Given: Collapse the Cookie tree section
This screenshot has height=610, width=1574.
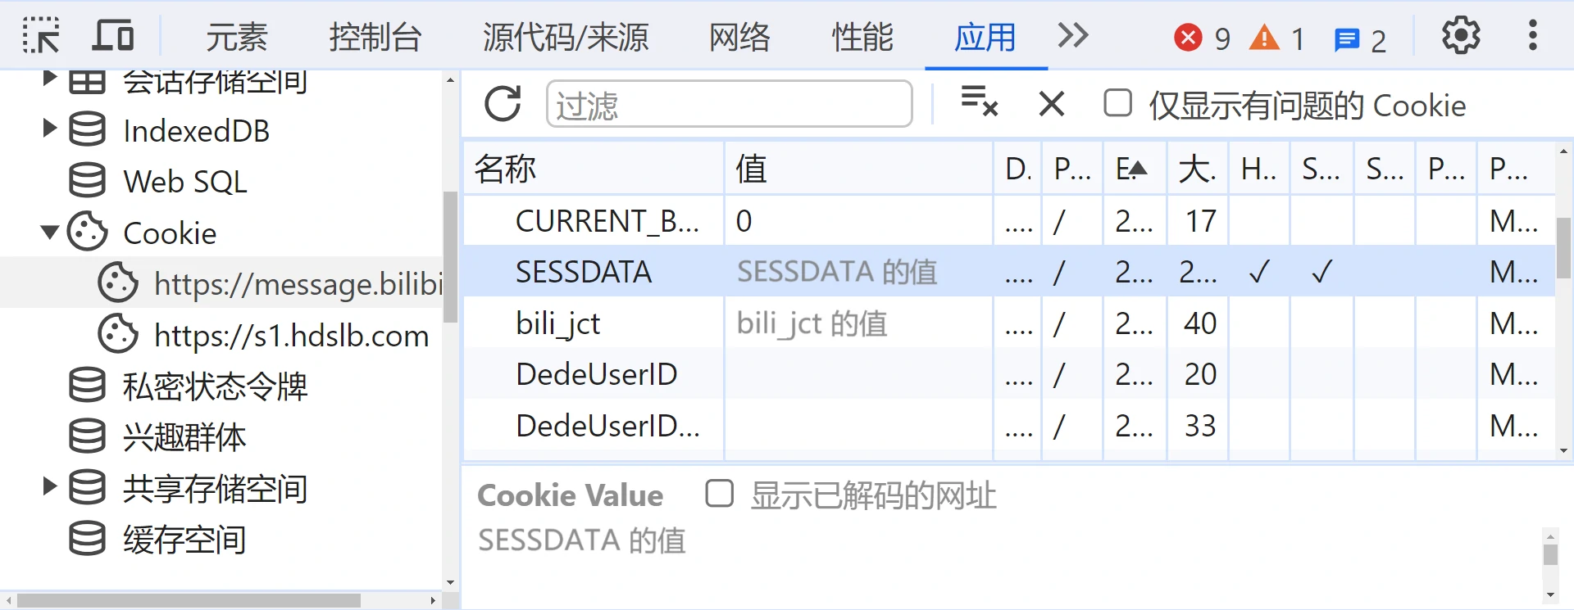Looking at the screenshot, I should (49, 233).
